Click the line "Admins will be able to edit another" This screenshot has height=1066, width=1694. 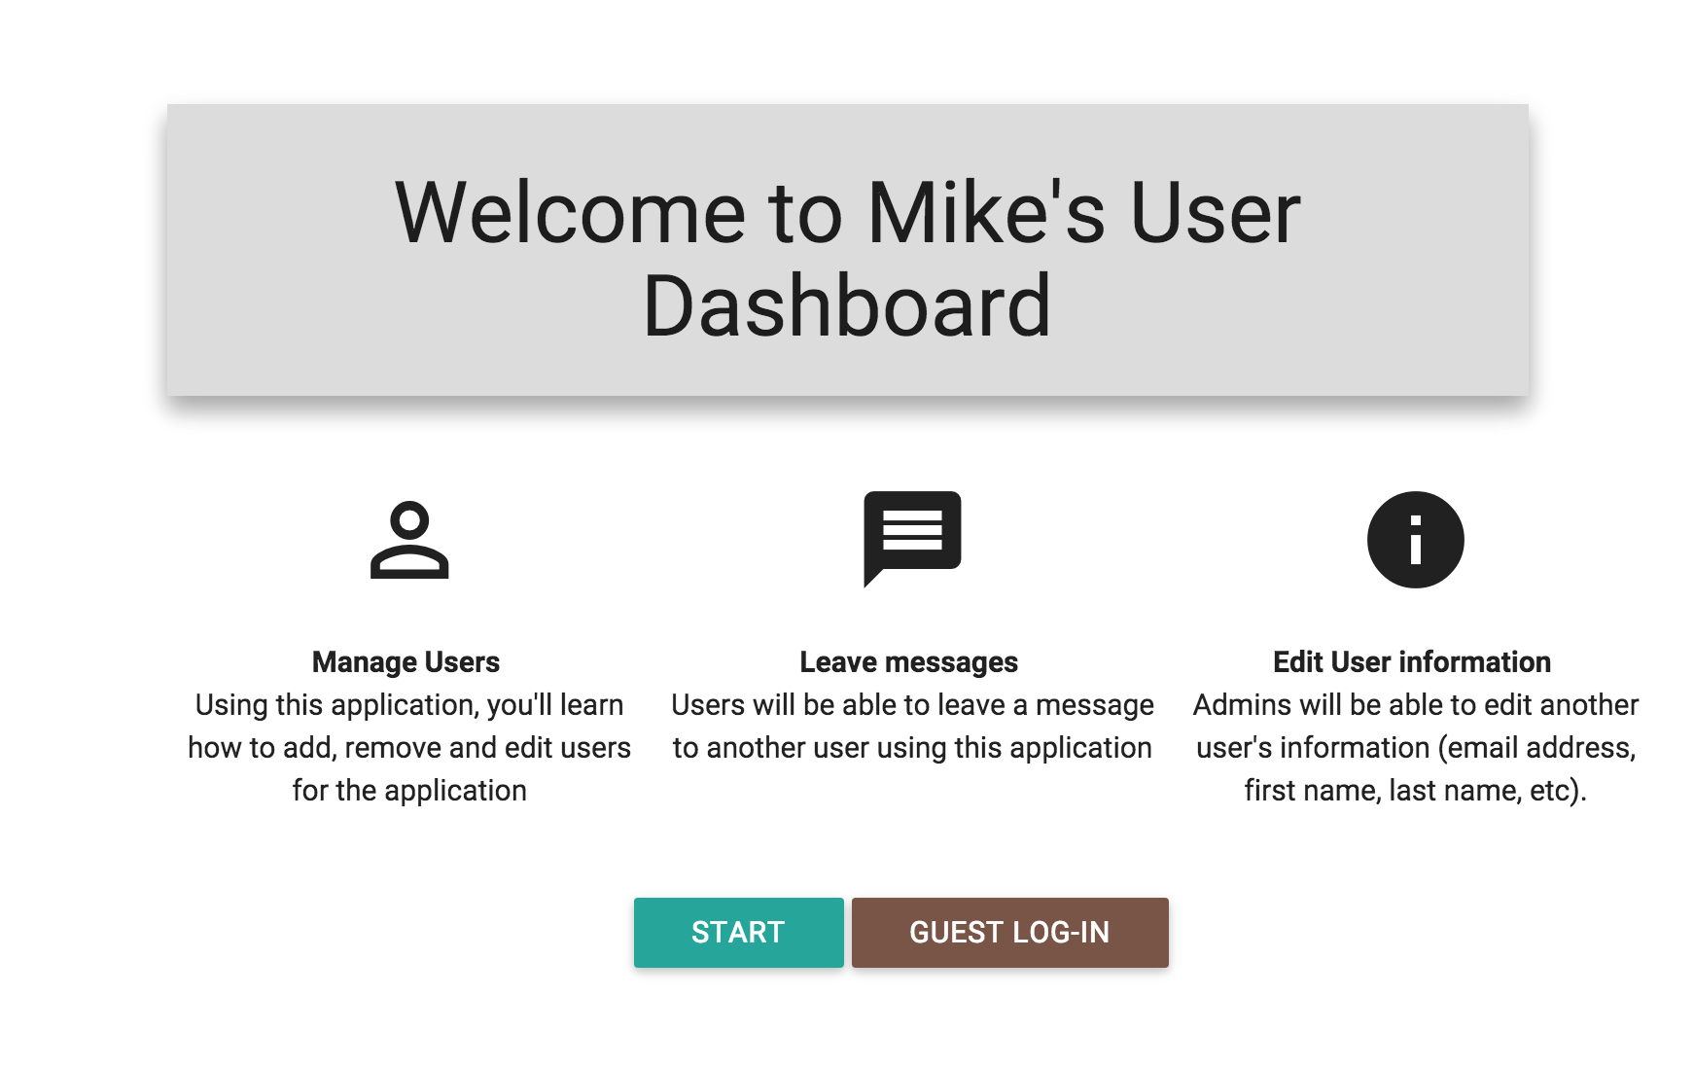[1415, 705]
